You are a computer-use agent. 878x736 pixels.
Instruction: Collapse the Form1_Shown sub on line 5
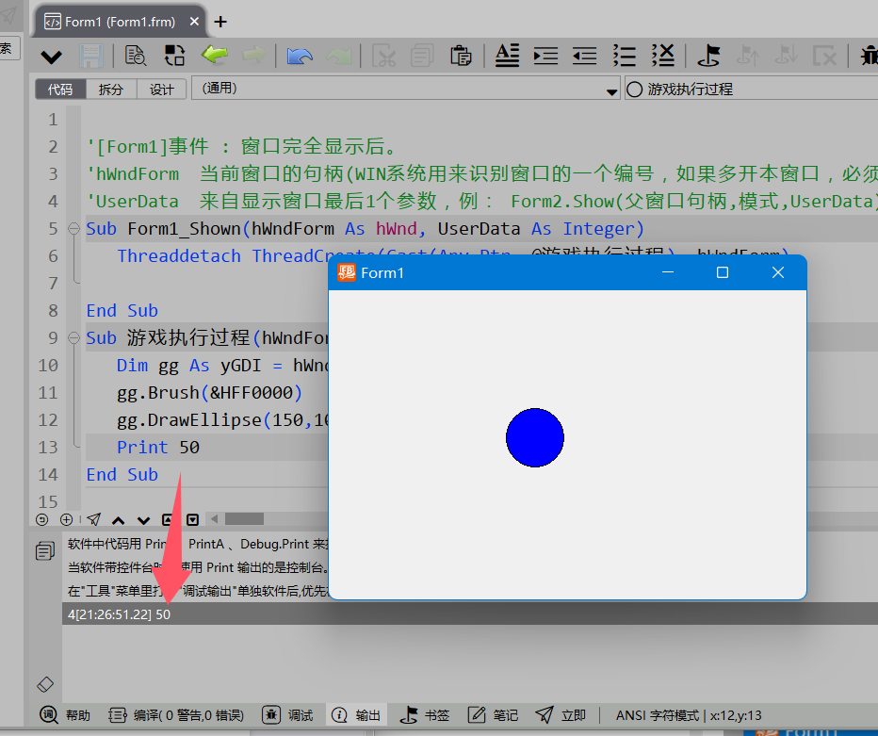click(x=73, y=229)
